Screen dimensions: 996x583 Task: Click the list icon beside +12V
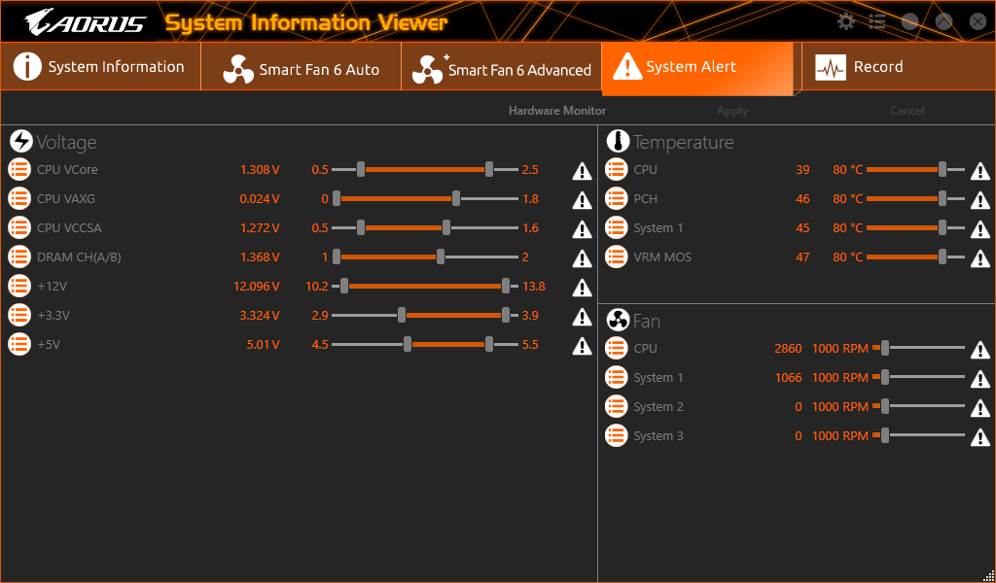(19, 286)
